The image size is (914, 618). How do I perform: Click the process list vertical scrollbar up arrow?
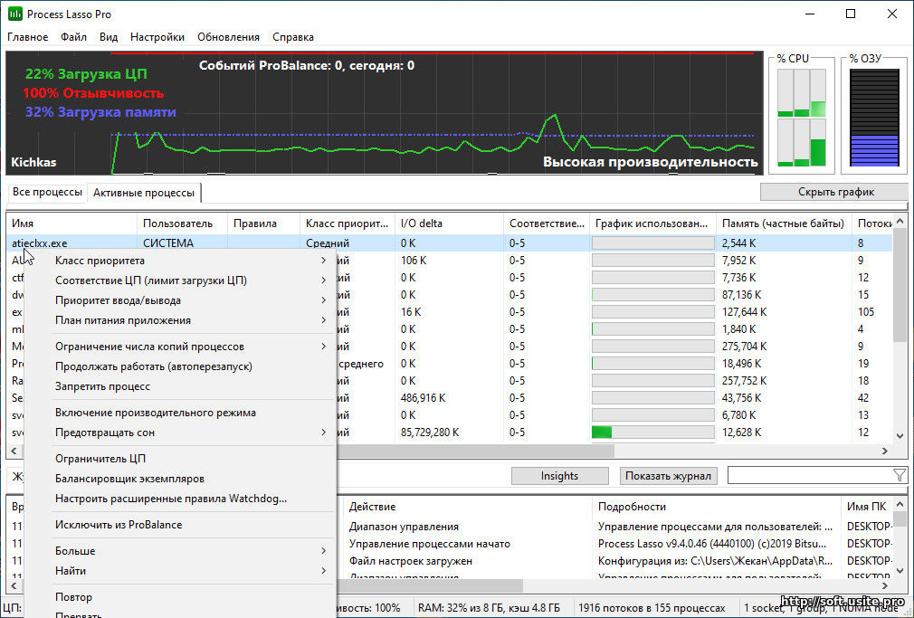(900, 222)
